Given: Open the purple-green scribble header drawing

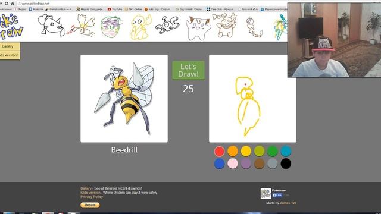Looking at the screenshot, I should 111,27.
